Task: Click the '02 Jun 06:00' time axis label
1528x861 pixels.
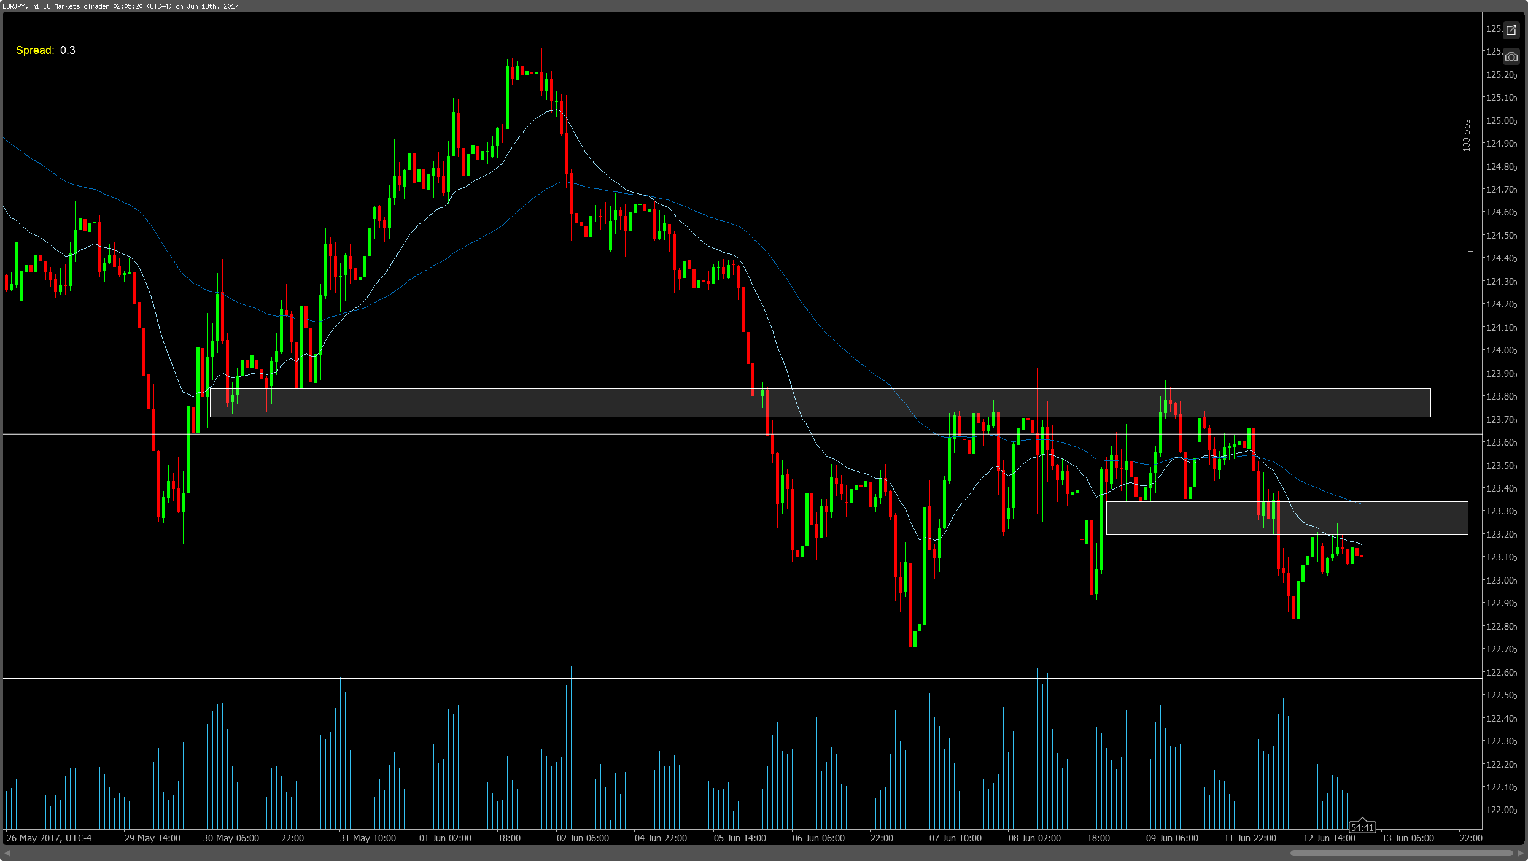Action: (x=583, y=838)
